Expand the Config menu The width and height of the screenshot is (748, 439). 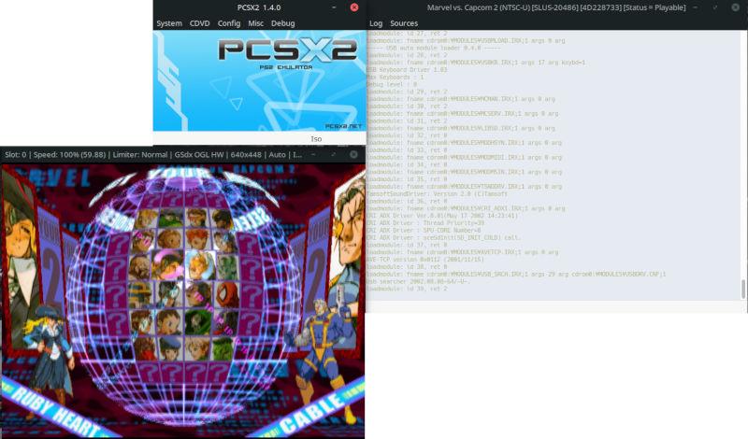click(228, 22)
